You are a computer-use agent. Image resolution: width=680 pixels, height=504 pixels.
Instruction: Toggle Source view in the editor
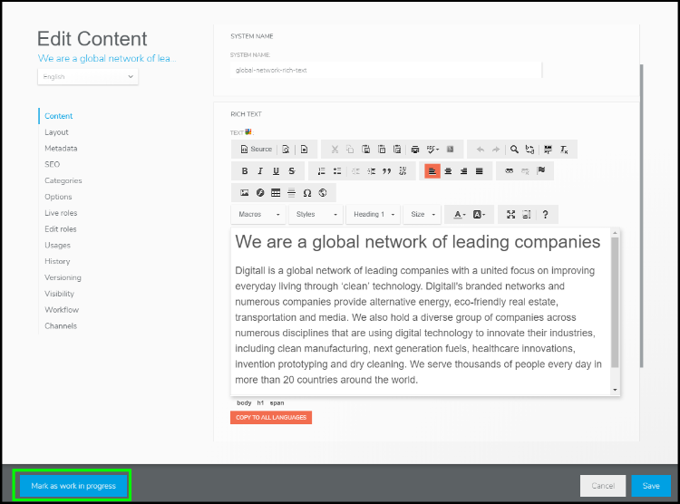pyautogui.click(x=257, y=150)
